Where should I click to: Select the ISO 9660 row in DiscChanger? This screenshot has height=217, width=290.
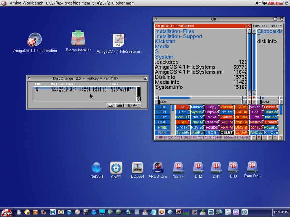tap(85, 91)
